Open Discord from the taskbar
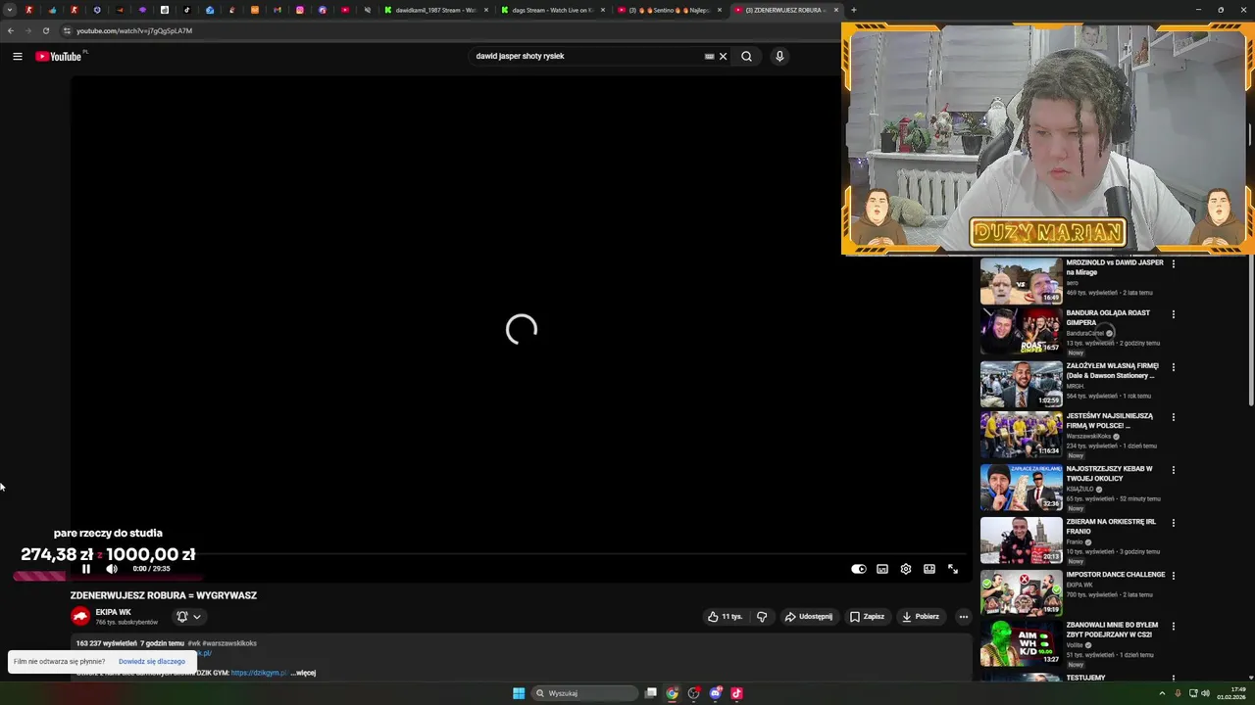 point(716,693)
